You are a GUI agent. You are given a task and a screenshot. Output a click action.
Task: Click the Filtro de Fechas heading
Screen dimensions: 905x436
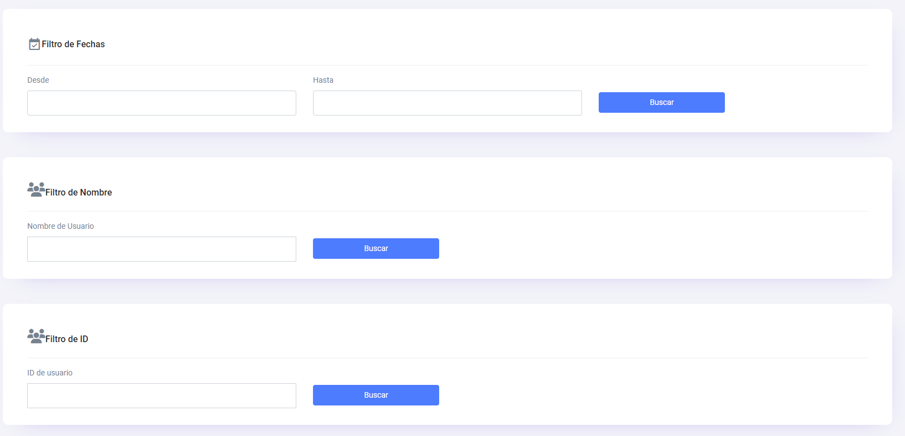coord(73,44)
